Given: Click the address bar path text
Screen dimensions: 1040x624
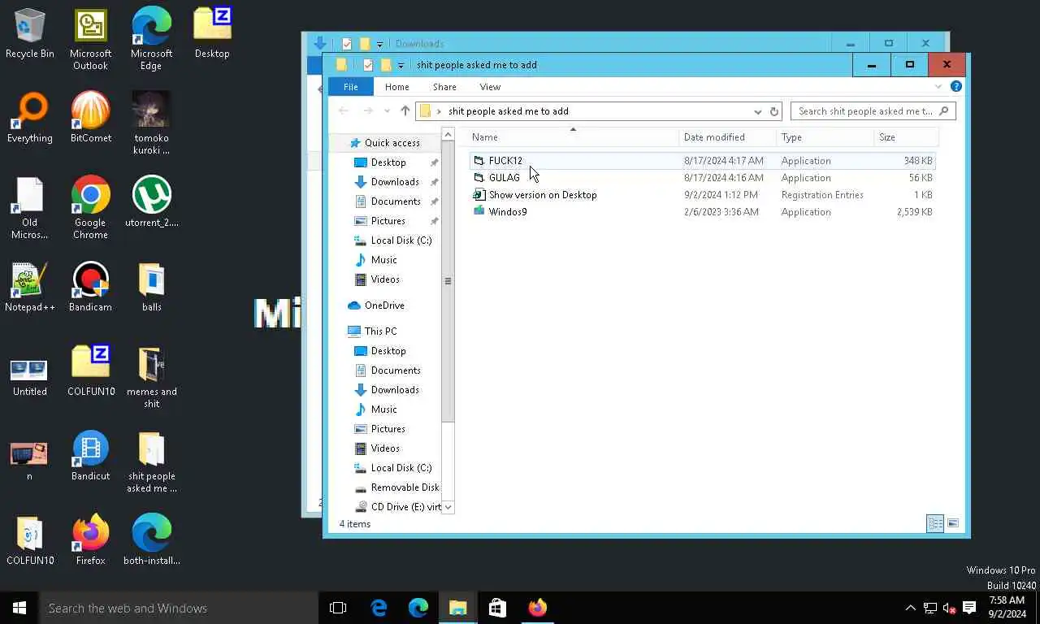Looking at the screenshot, I should pyautogui.click(x=509, y=111).
